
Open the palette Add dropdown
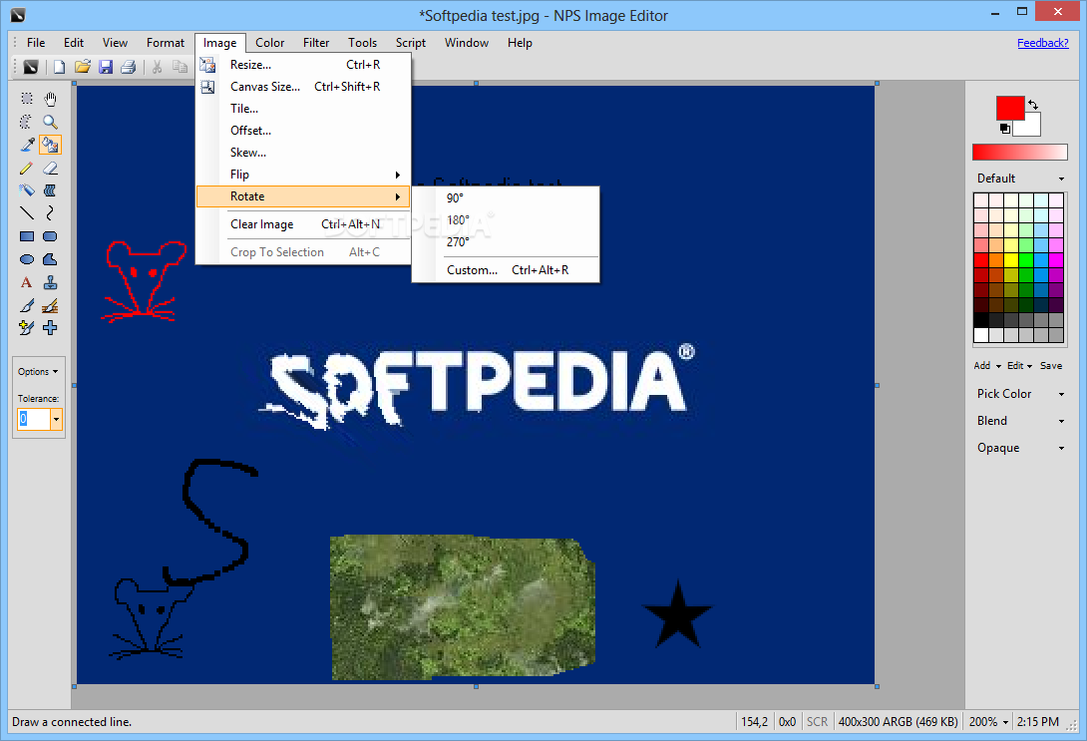(x=987, y=365)
